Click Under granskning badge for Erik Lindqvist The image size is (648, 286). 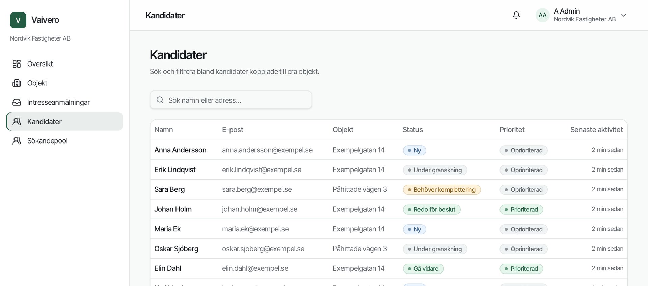(435, 170)
